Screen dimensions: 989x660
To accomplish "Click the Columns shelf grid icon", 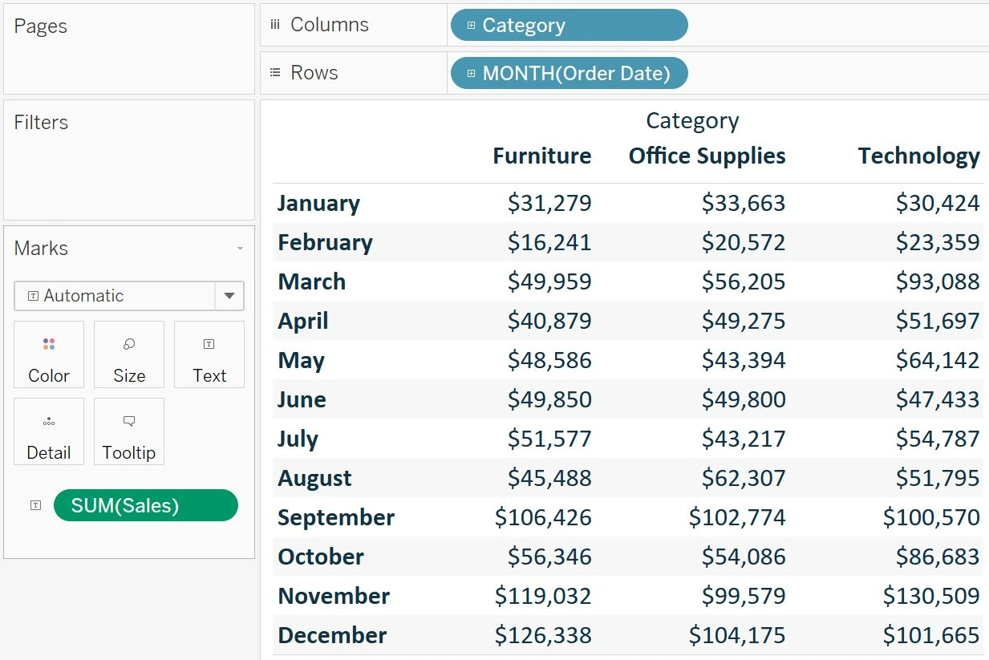I will click(275, 25).
